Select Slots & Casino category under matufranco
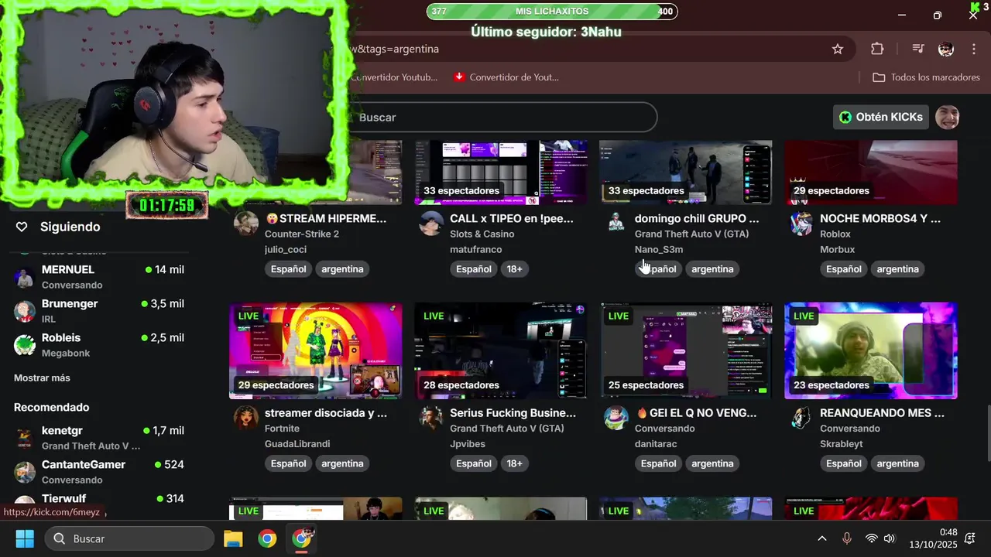991x557 pixels. [482, 234]
